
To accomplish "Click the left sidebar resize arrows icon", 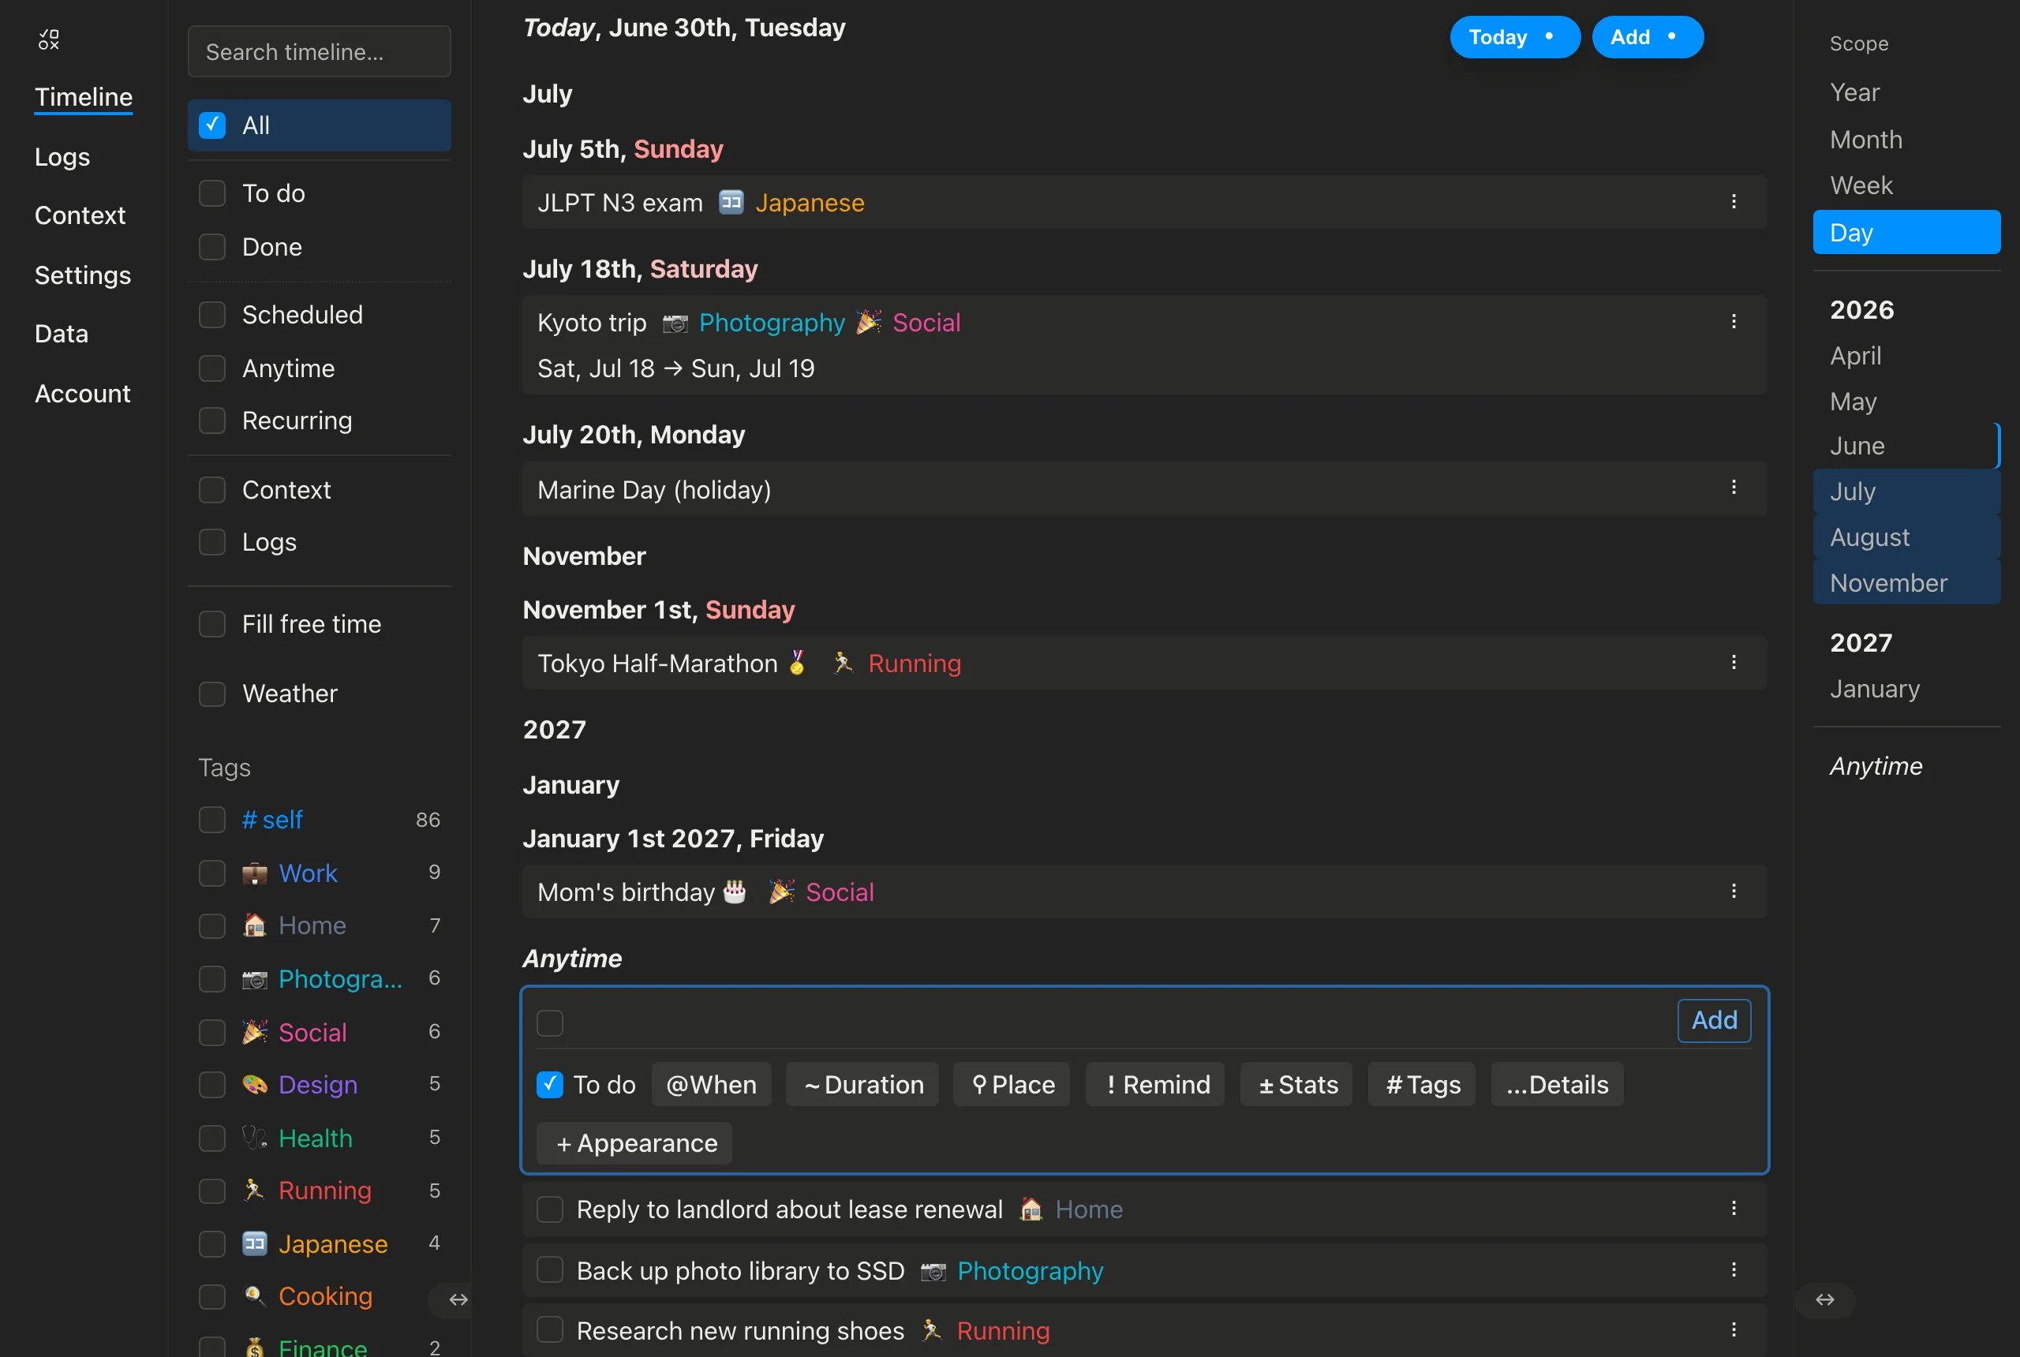I will pos(458,1299).
